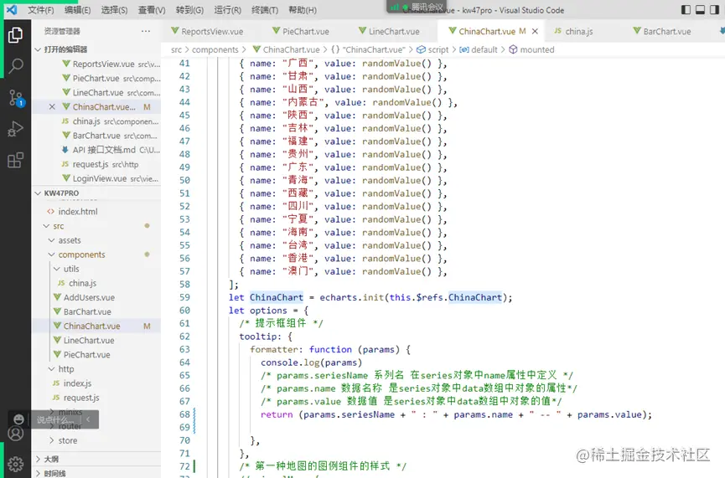Open index.html in file tree
Viewport: 725px width, 478px height.
pos(78,212)
